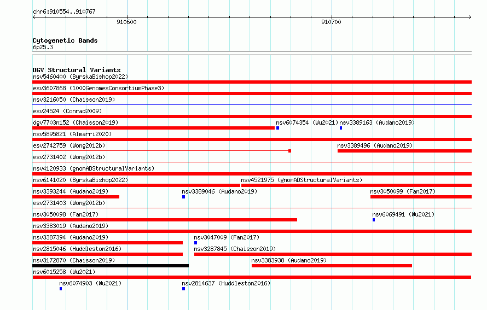The image size is (487, 310).
Task: Click the blue marker under nsv3389163
Action: coord(341,128)
